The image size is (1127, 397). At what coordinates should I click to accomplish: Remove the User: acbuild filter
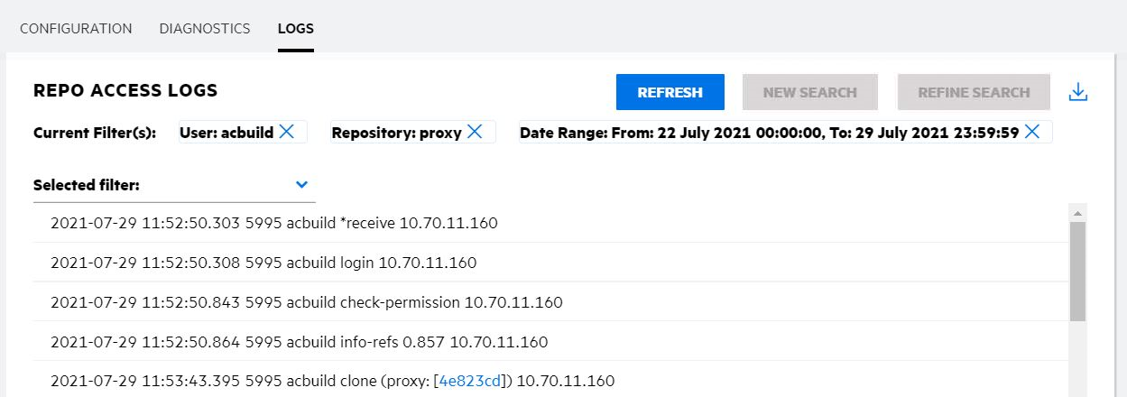click(x=287, y=132)
